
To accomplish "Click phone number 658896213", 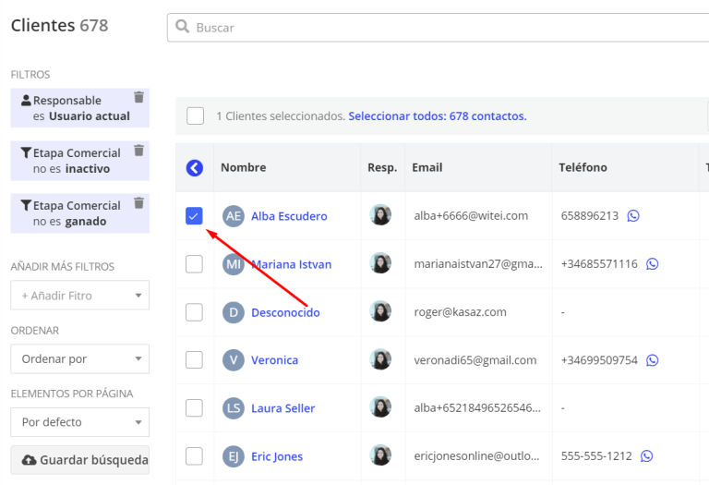I will [590, 216].
